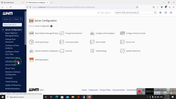Open Server Time in sidebar

(x=10, y=68)
